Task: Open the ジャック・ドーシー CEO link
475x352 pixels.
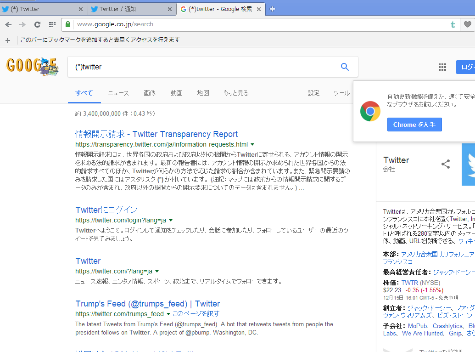Action: pos(454,272)
